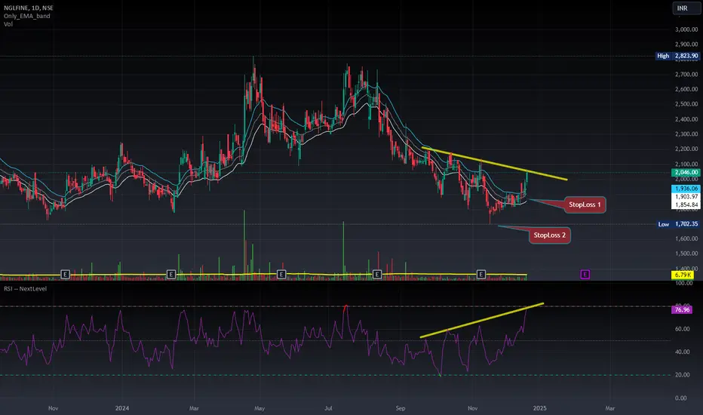This screenshot has height=415, width=703.
Task: Click the 1,600.00 price scale label
Action: [686, 238]
